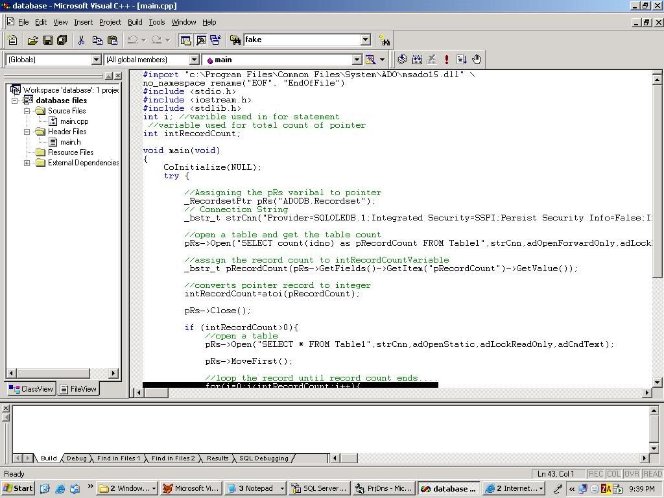Switch to SQL Server taskbar button
Viewport: 664px width, 498px height.
click(x=320, y=488)
